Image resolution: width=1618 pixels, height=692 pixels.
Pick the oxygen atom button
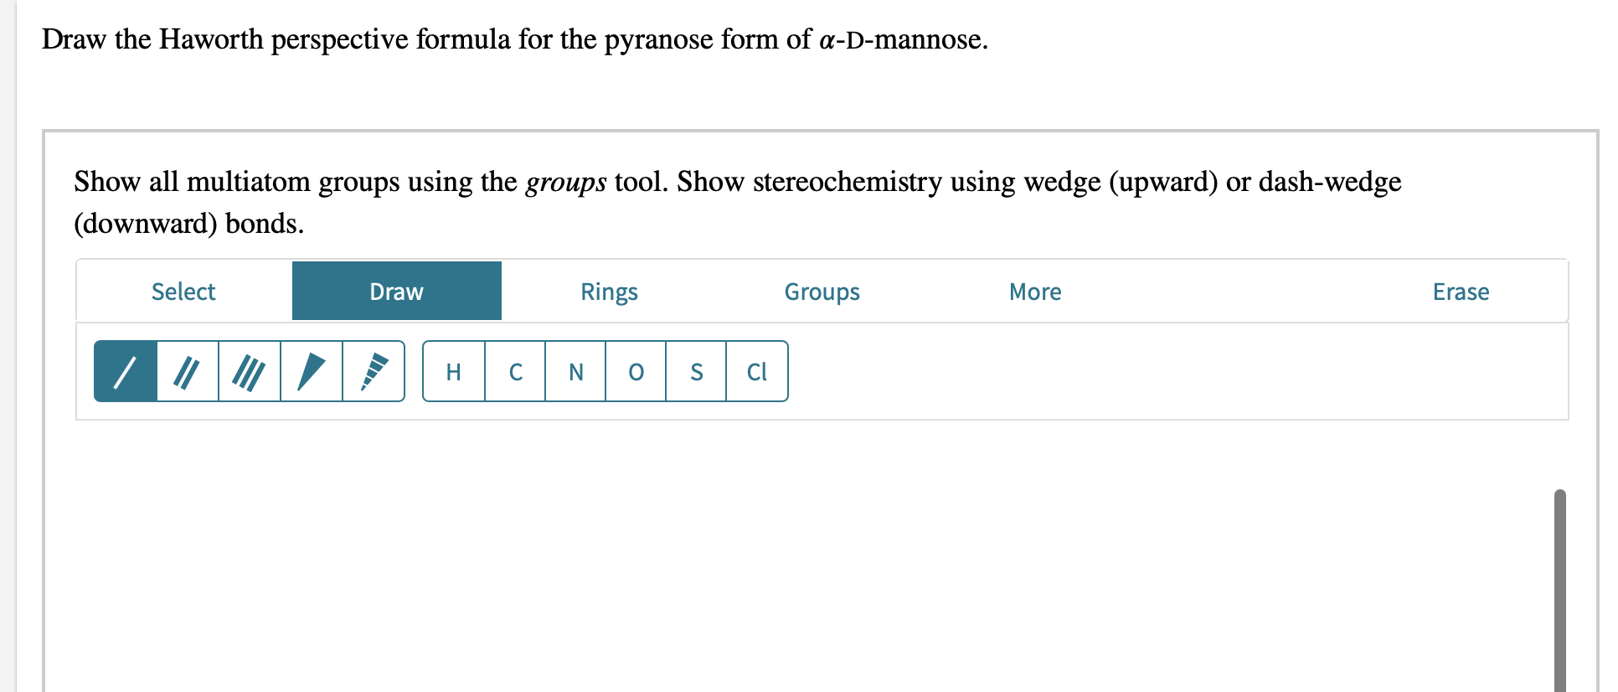point(636,371)
